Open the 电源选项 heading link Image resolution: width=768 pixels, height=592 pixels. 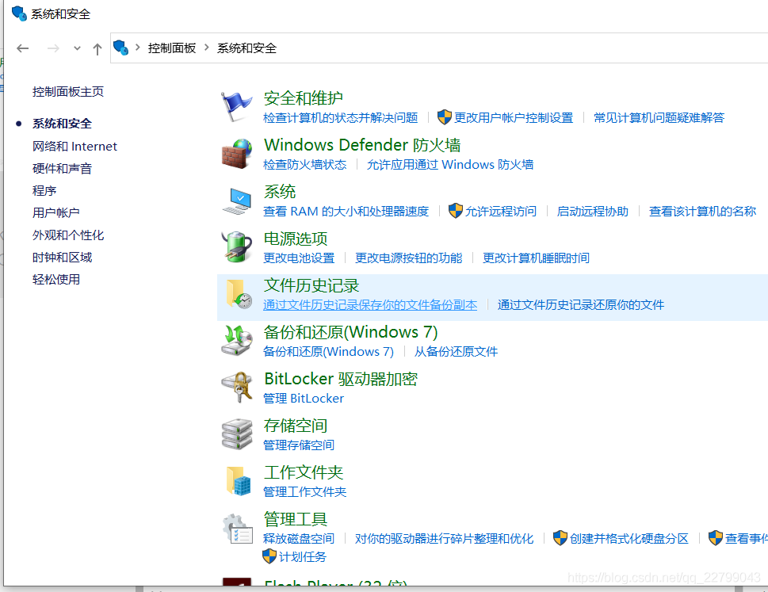[x=296, y=239]
